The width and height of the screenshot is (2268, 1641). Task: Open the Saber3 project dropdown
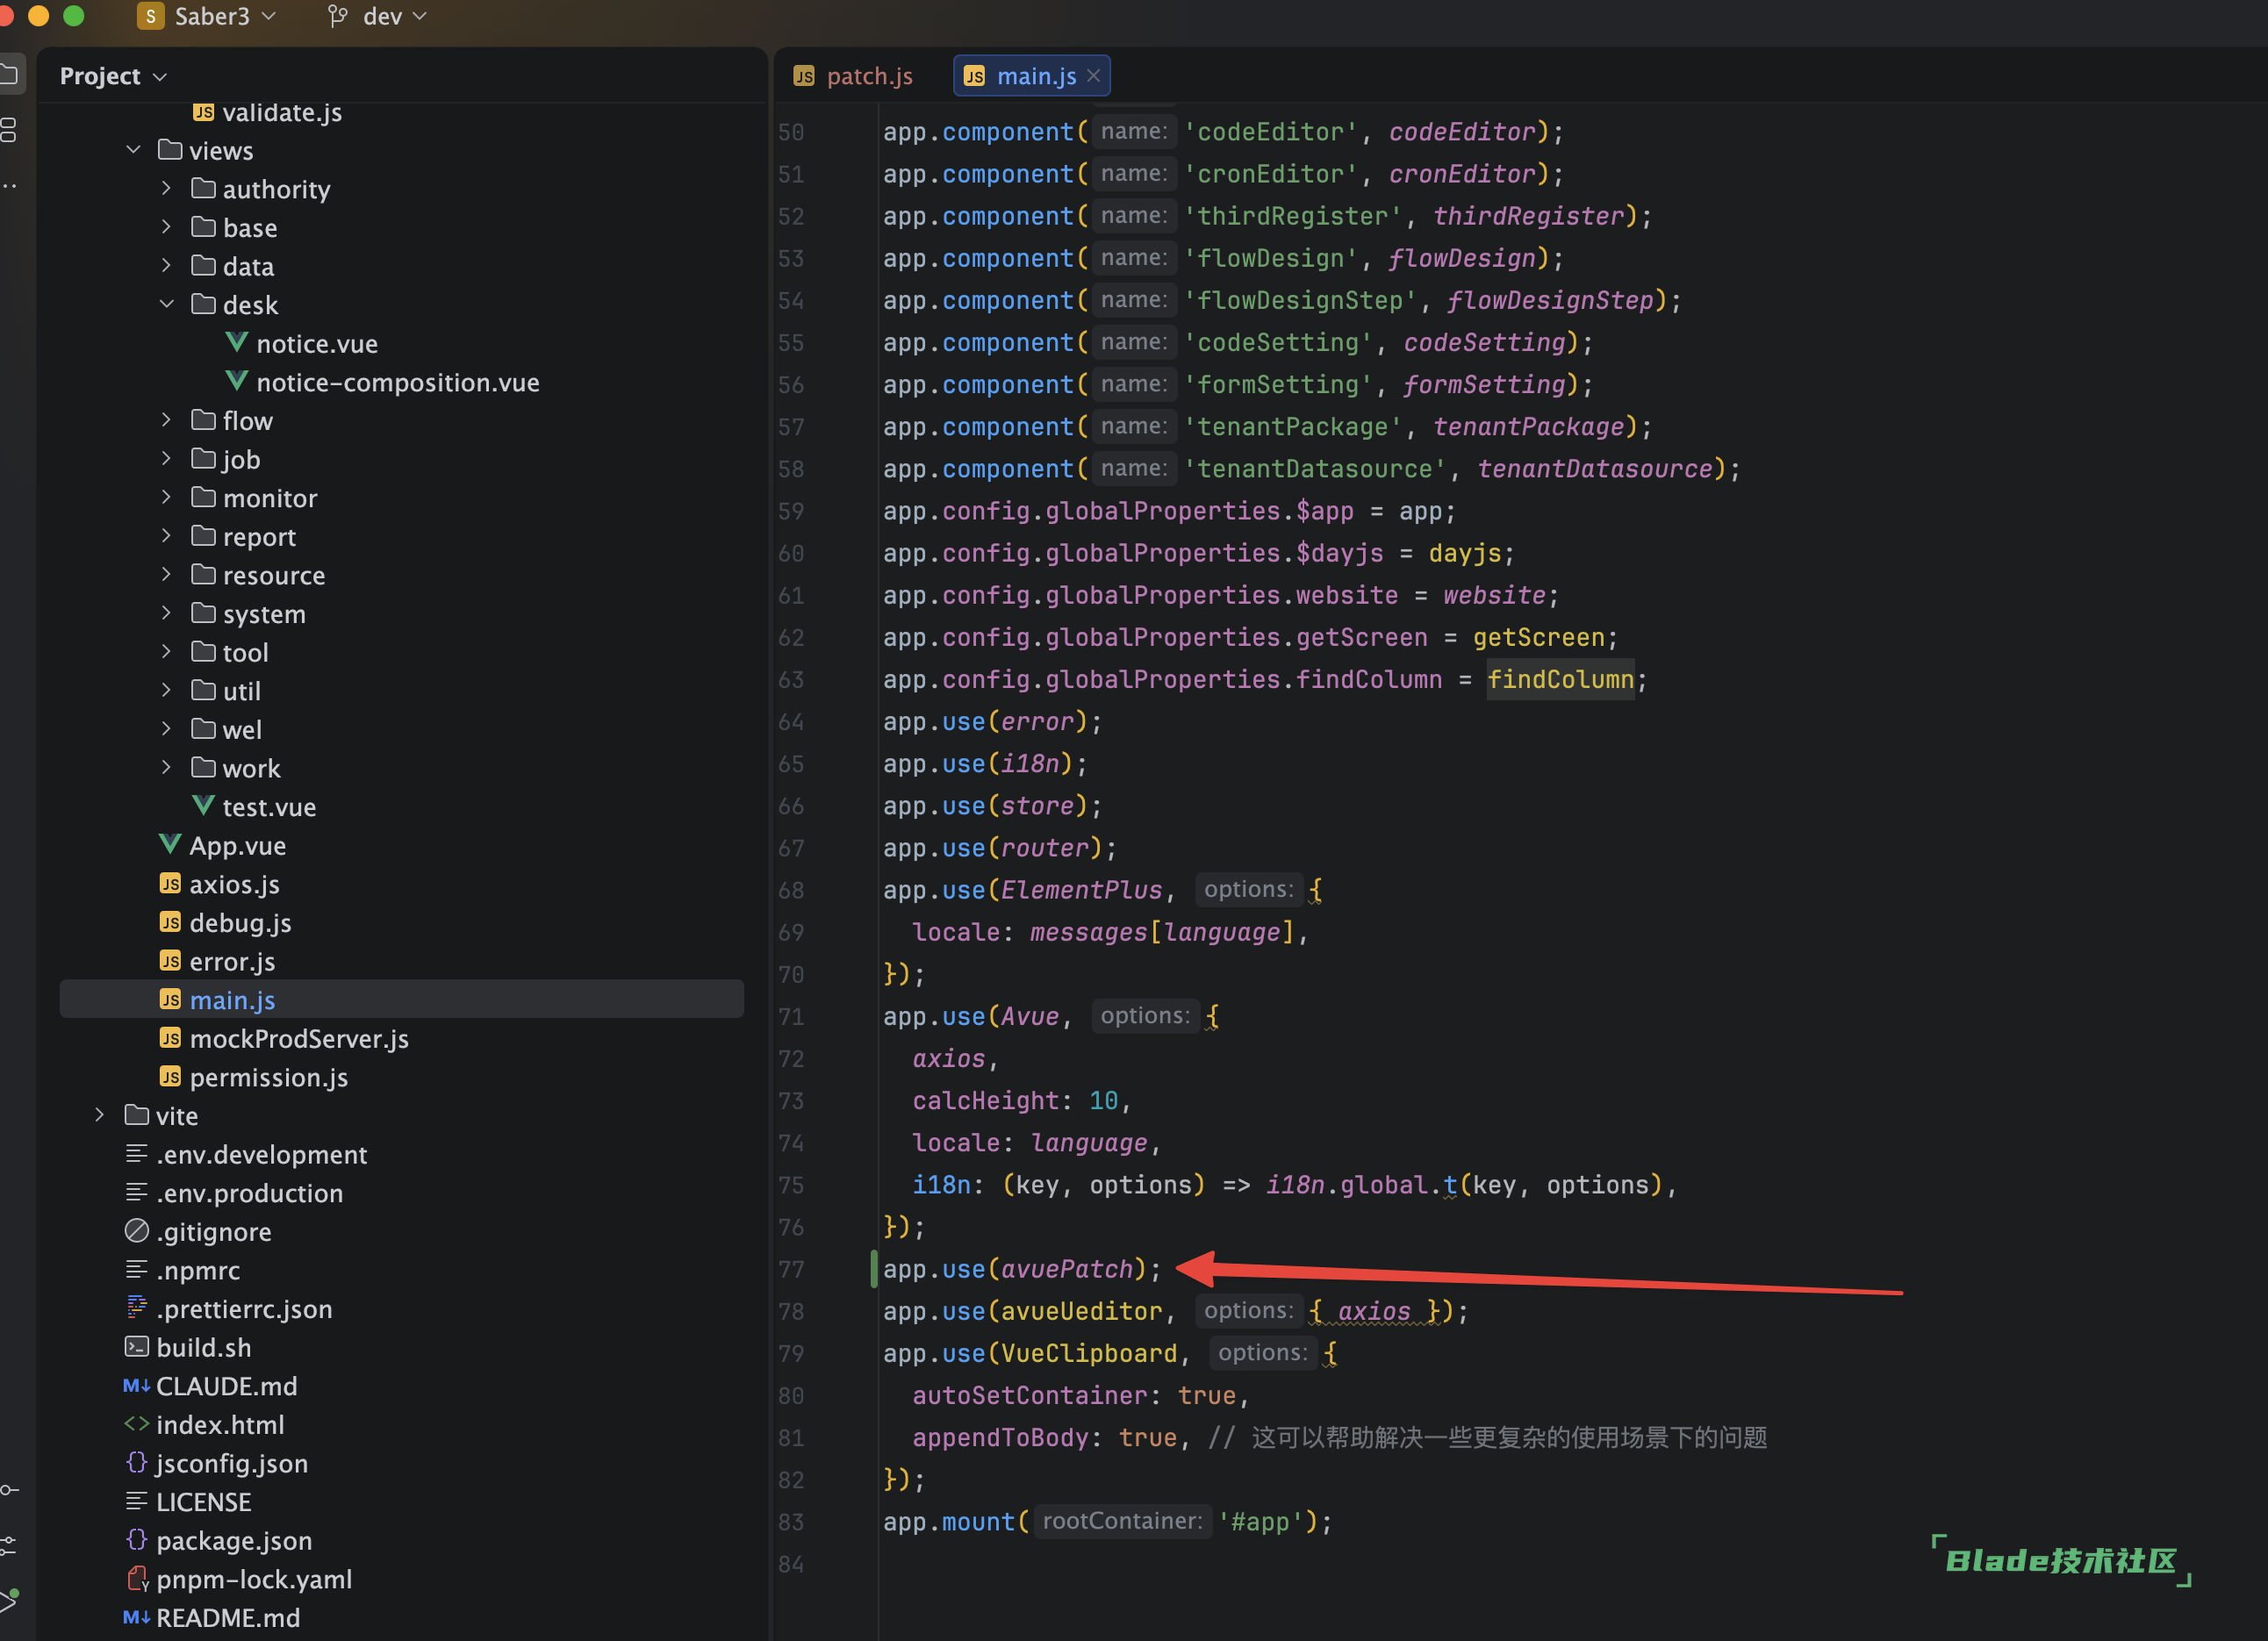[x=207, y=16]
